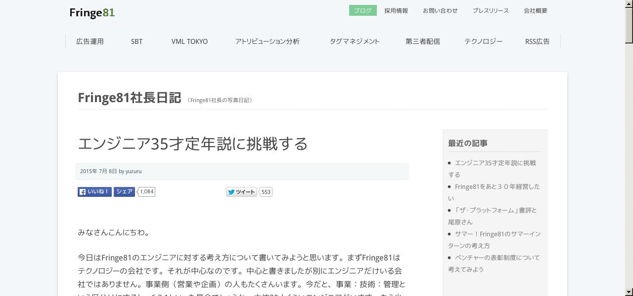Click the date 2015年 7月 8日
The width and height of the screenshot is (633, 296).
98,171
